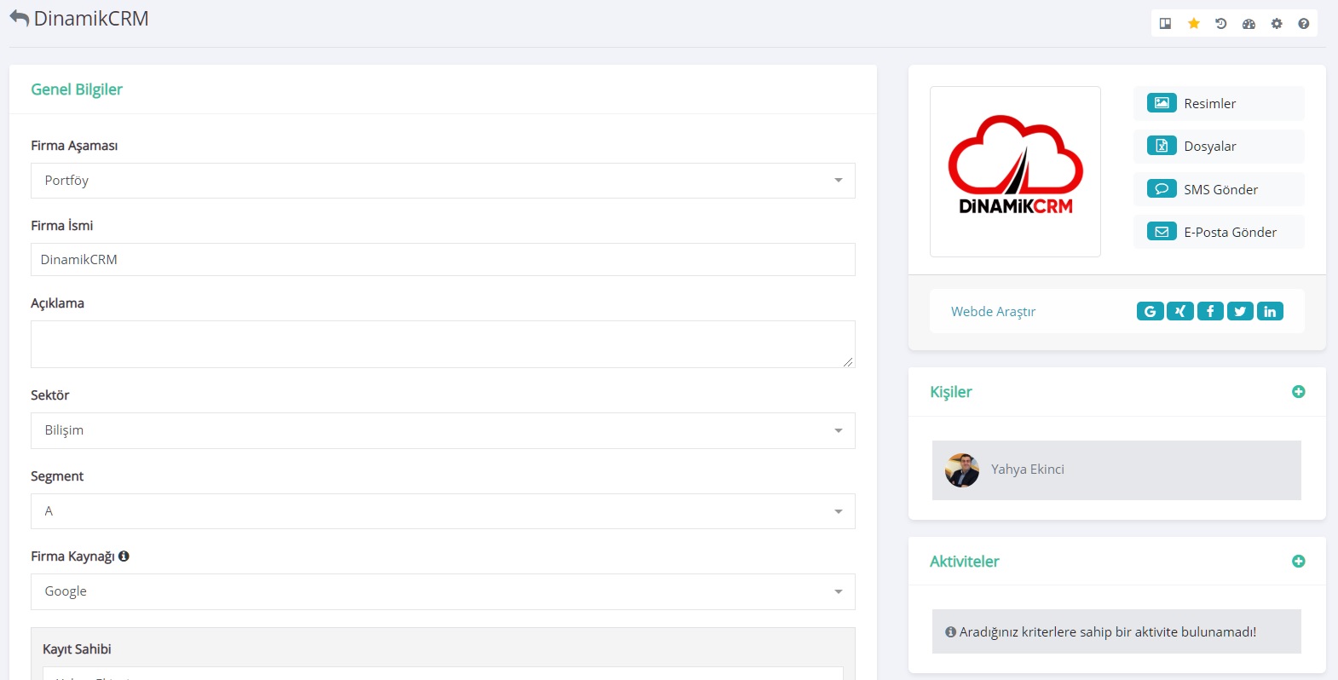This screenshot has width=1338, height=680.
Task: Click info icon next to Firma Kaynağı
Action: tap(124, 556)
